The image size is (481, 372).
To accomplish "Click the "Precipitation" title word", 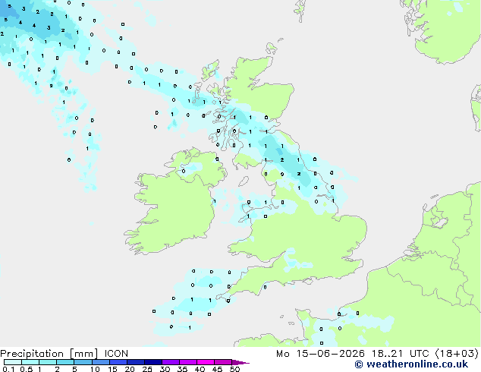I will (32, 354).
